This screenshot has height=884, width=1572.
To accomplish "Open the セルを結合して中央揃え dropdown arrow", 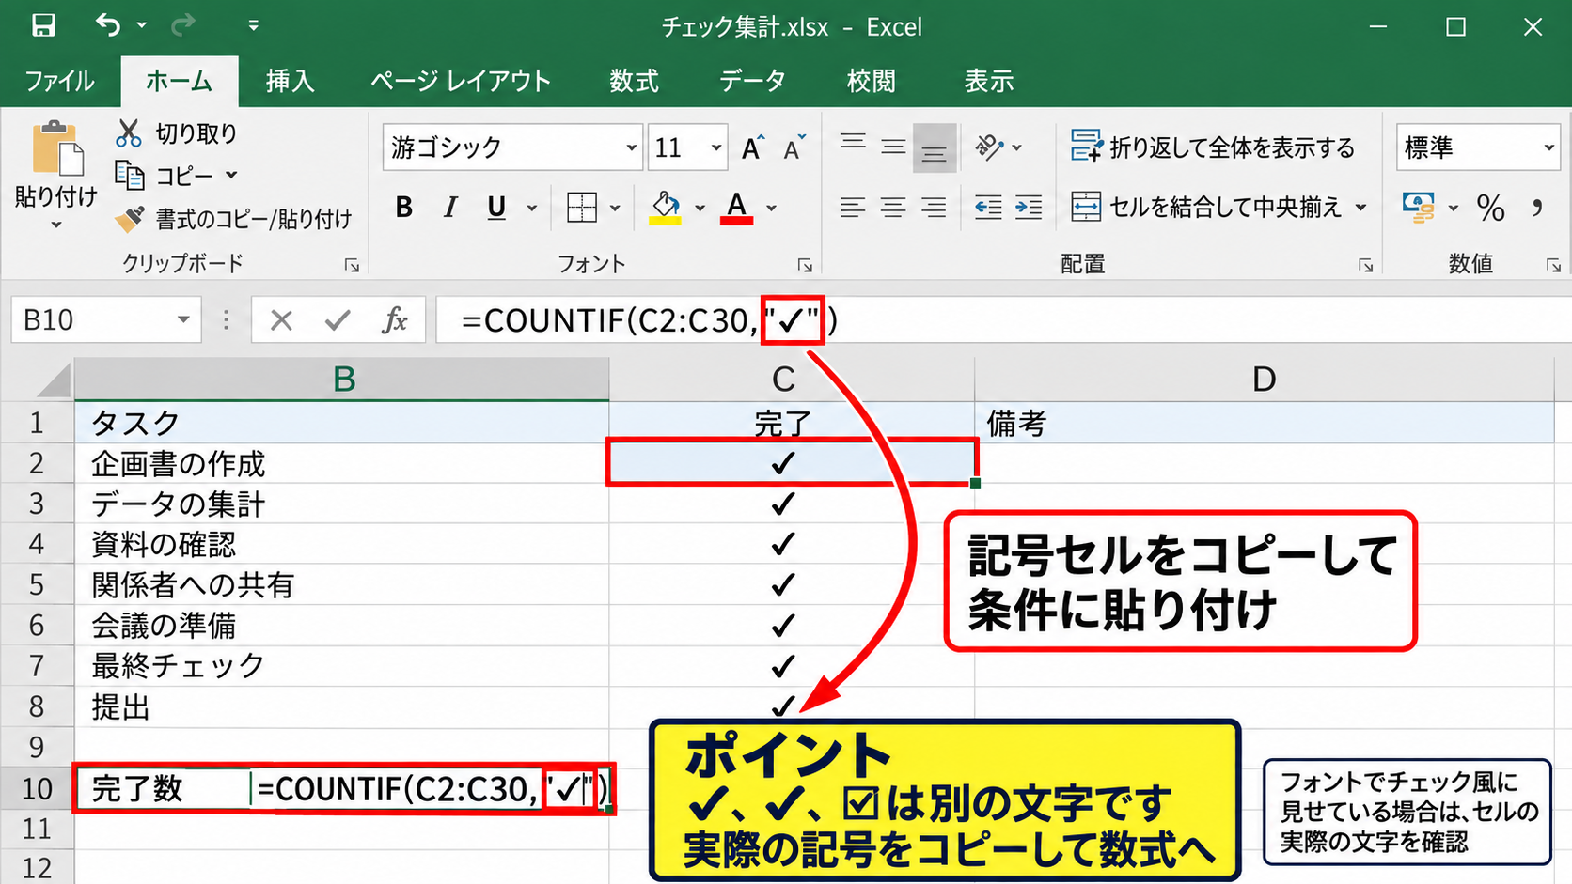I will [x=1361, y=207].
